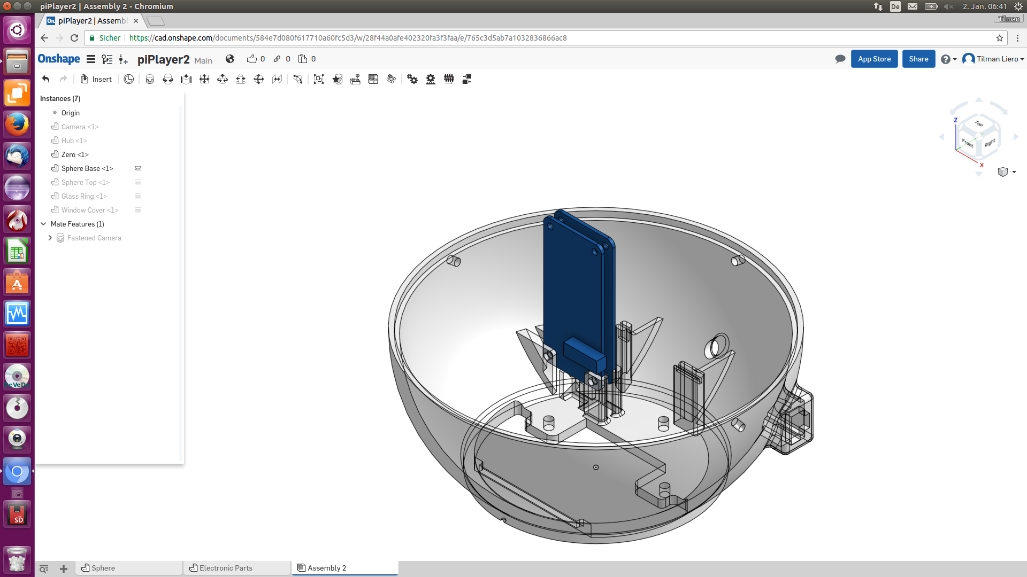Switch to the Electronic Parts tab
The height and width of the screenshot is (577, 1027).
coord(237,568)
